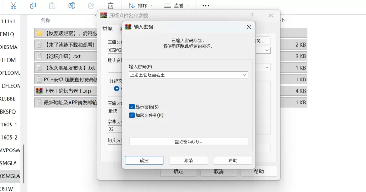This screenshot has width=366, height=192.
Task: Click 确定 in the 输入密码 dialog
Action: coord(144,161)
